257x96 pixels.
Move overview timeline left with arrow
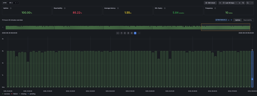click(x=3, y=27)
